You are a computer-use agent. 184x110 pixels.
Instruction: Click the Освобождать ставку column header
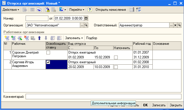click(x=57, y=46)
